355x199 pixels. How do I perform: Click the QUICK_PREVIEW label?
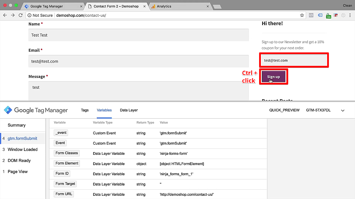[284, 110]
